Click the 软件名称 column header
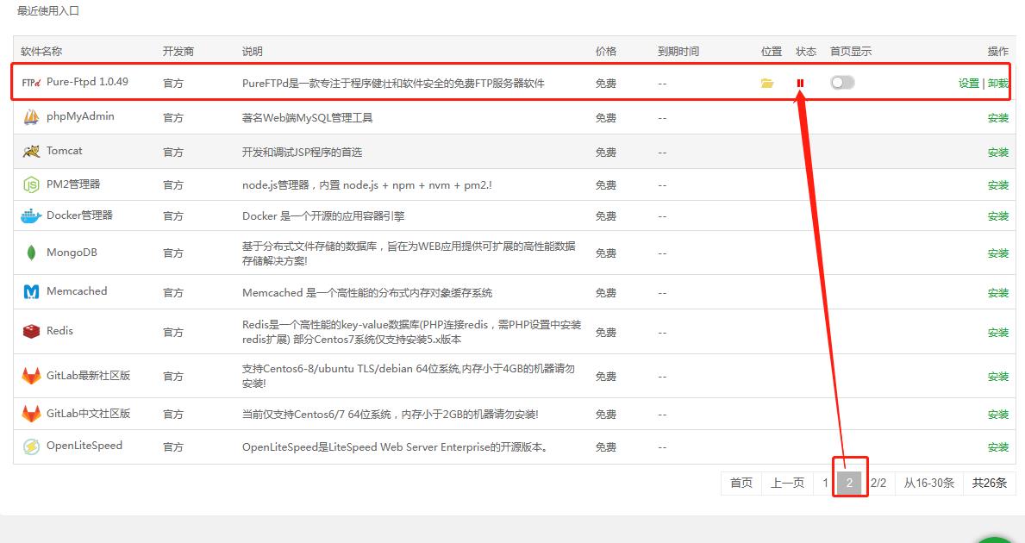This screenshot has height=543, width=1025. [41, 52]
